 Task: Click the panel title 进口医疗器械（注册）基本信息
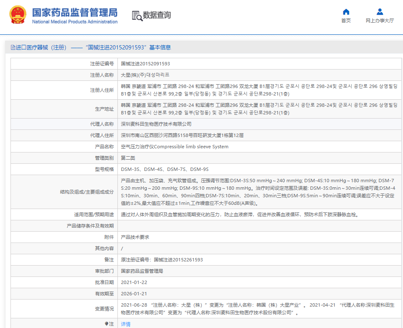[93, 48]
